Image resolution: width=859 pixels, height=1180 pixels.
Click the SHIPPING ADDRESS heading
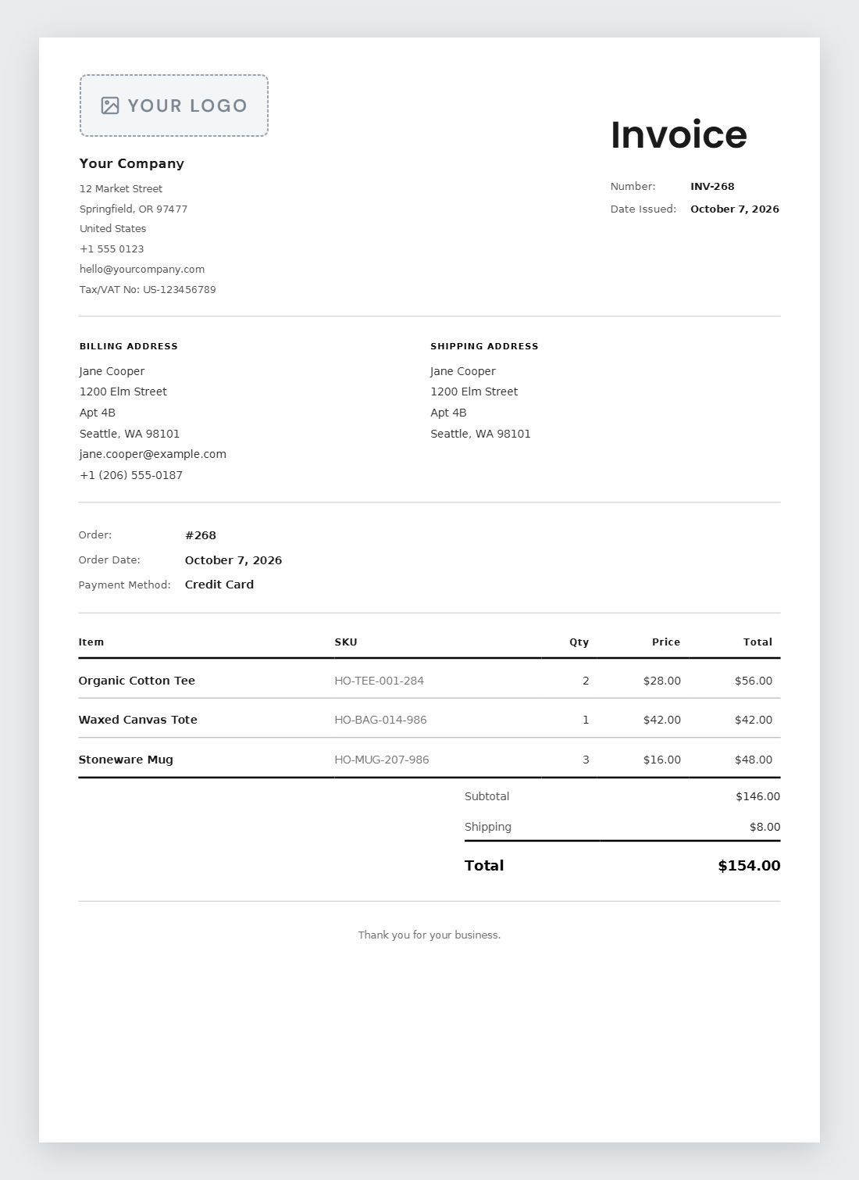485,346
